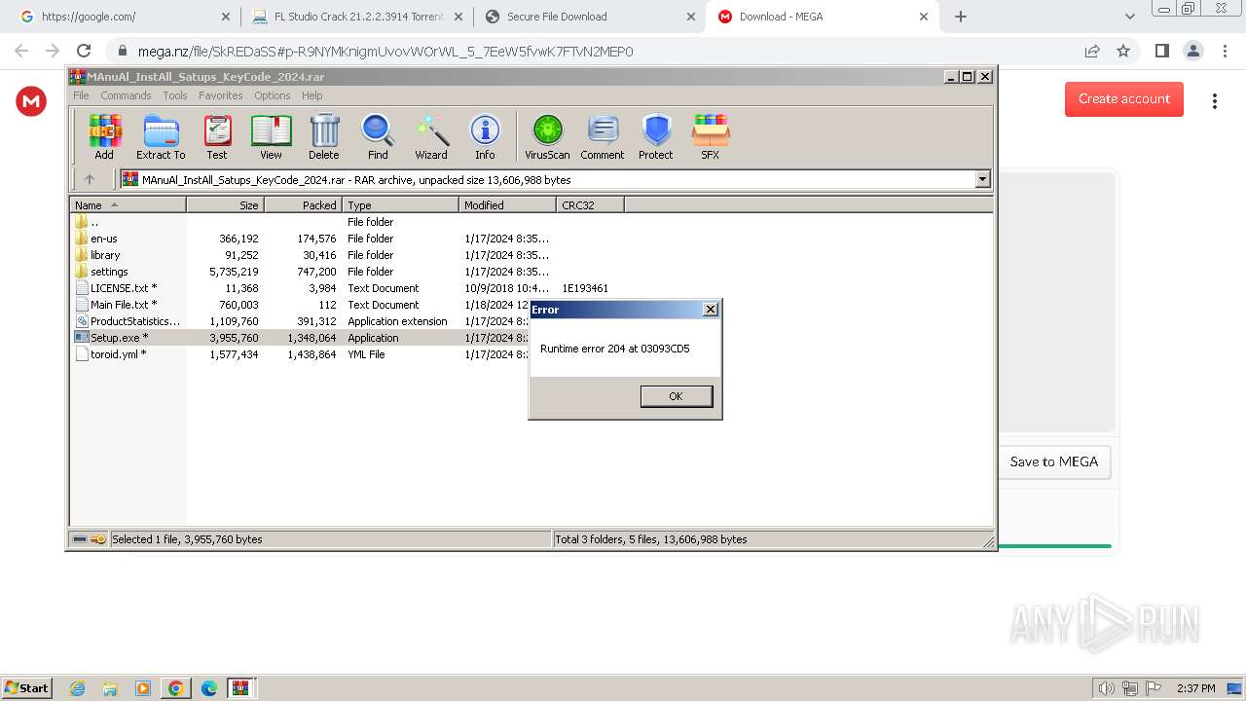Open the Commands menu
Image resolution: width=1246 pixels, height=701 pixels.
point(126,95)
